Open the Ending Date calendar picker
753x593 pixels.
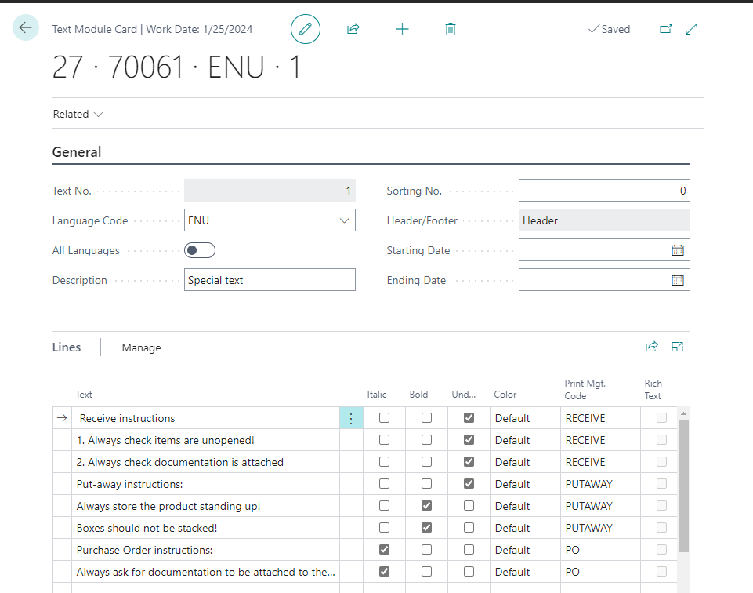click(678, 280)
